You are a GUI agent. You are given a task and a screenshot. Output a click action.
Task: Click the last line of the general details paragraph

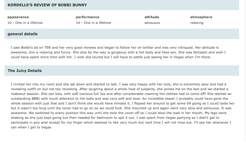point(111,57)
